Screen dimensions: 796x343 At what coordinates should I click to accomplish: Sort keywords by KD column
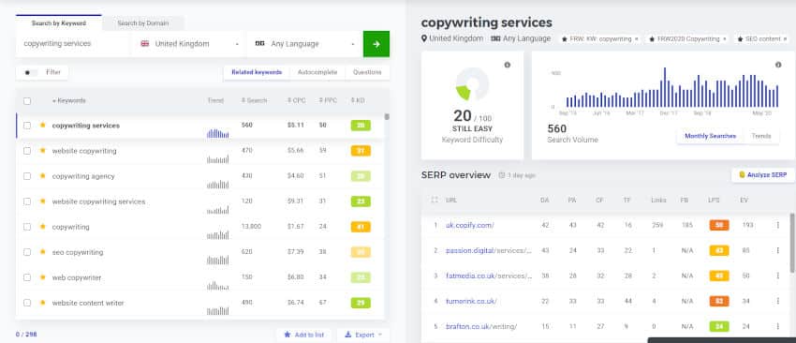coord(358,100)
